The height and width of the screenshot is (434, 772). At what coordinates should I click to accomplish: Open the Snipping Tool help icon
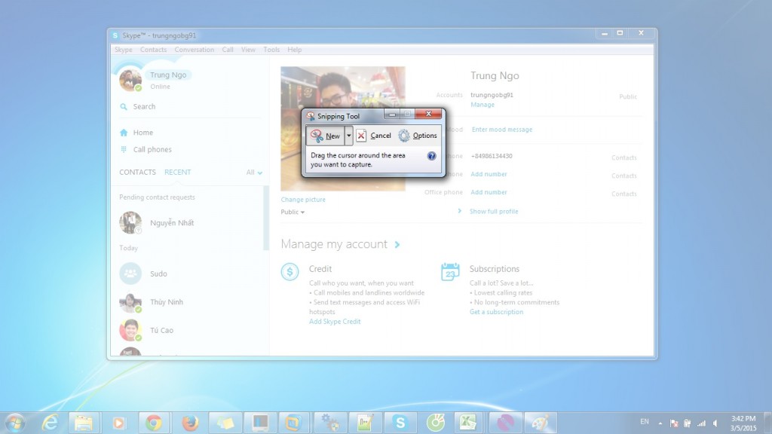click(x=431, y=156)
